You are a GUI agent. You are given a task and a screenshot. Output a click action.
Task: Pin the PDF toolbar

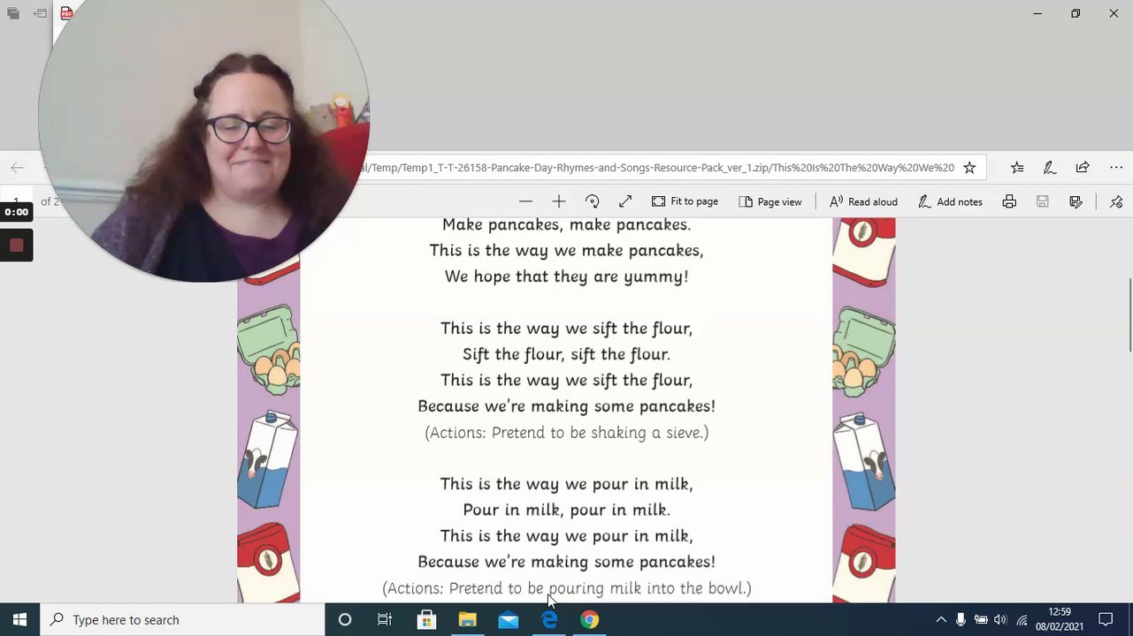point(1116,201)
